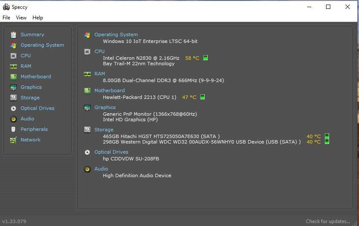Click the CPU chip icon in sidebar
The image size is (359, 226).
(x=13, y=56)
